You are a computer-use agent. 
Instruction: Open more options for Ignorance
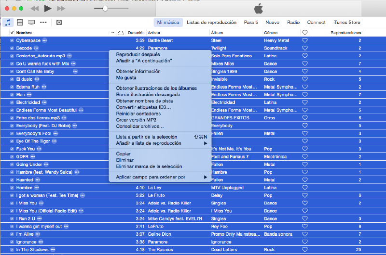(41, 242)
